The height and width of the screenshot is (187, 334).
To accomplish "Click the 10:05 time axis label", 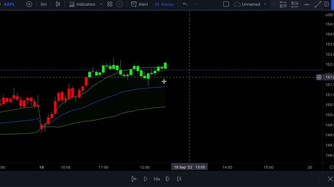I will 65,167.
